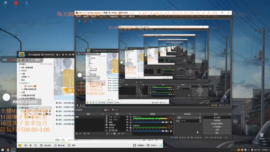Expand 天天天 channel tree node
This screenshot has height=152, width=270.
[x=20, y=71]
